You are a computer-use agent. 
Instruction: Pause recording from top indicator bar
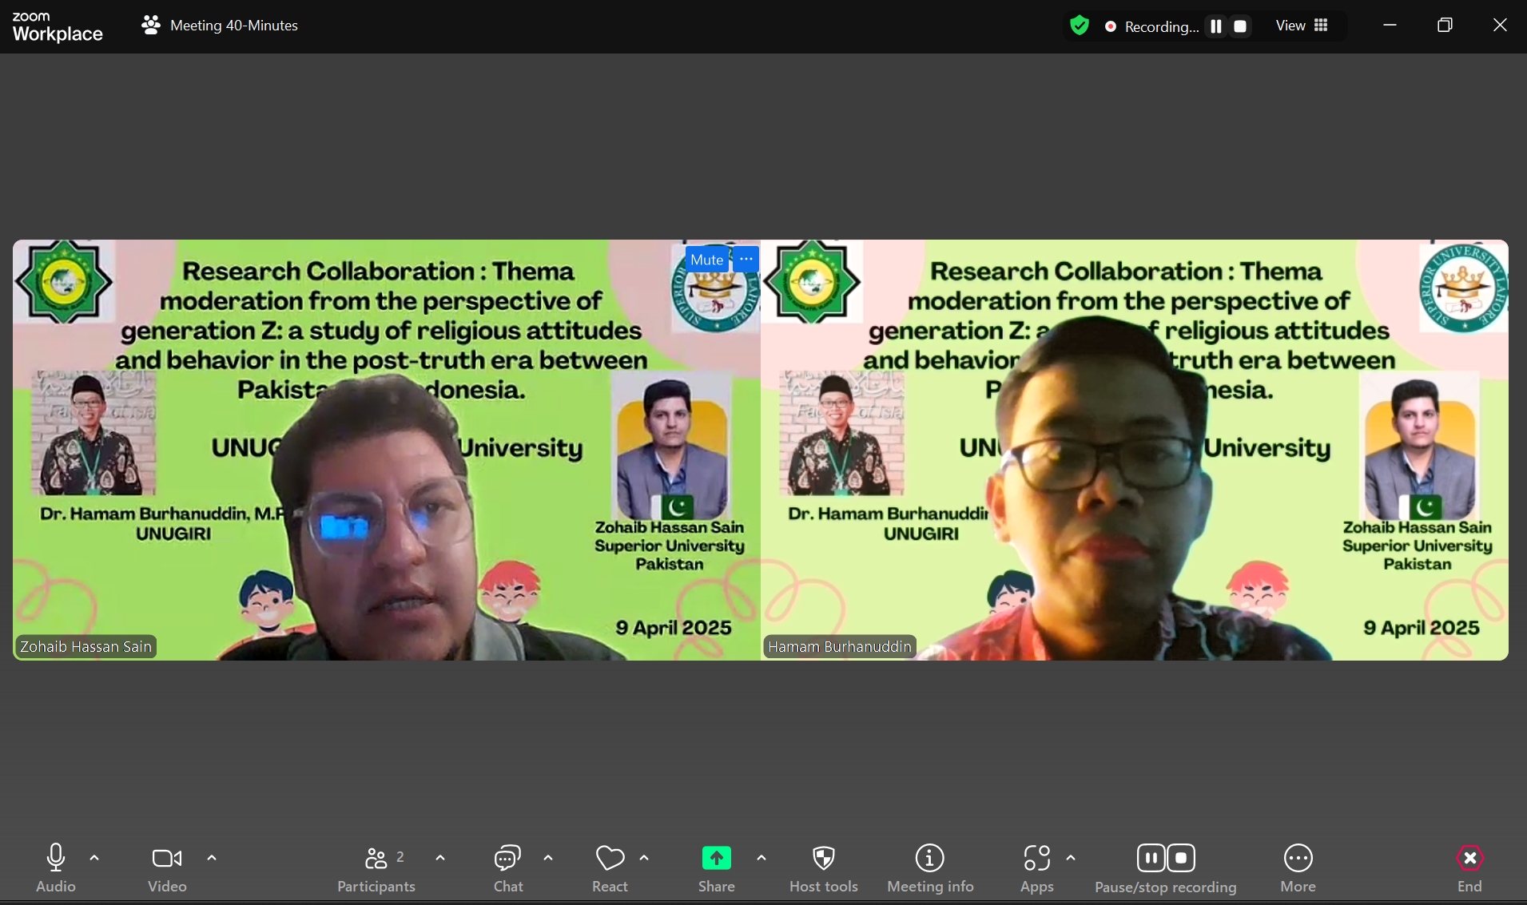point(1216,26)
